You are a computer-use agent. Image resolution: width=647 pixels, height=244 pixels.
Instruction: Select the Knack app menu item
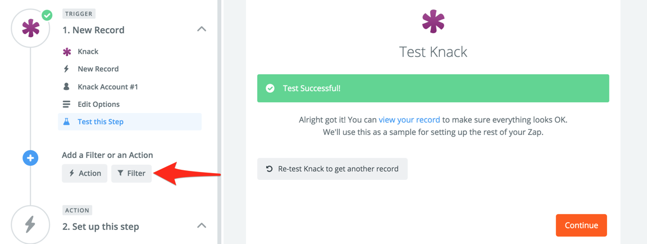pos(88,52)
